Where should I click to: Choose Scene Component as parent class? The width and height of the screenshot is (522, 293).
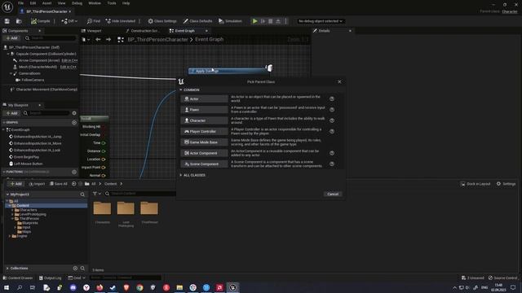[x=205, y=164]
